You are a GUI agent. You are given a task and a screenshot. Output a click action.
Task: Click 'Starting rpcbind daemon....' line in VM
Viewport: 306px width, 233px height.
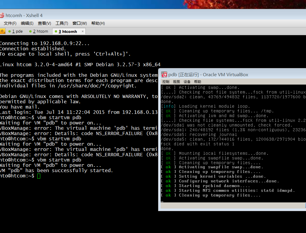click(205, 186)
